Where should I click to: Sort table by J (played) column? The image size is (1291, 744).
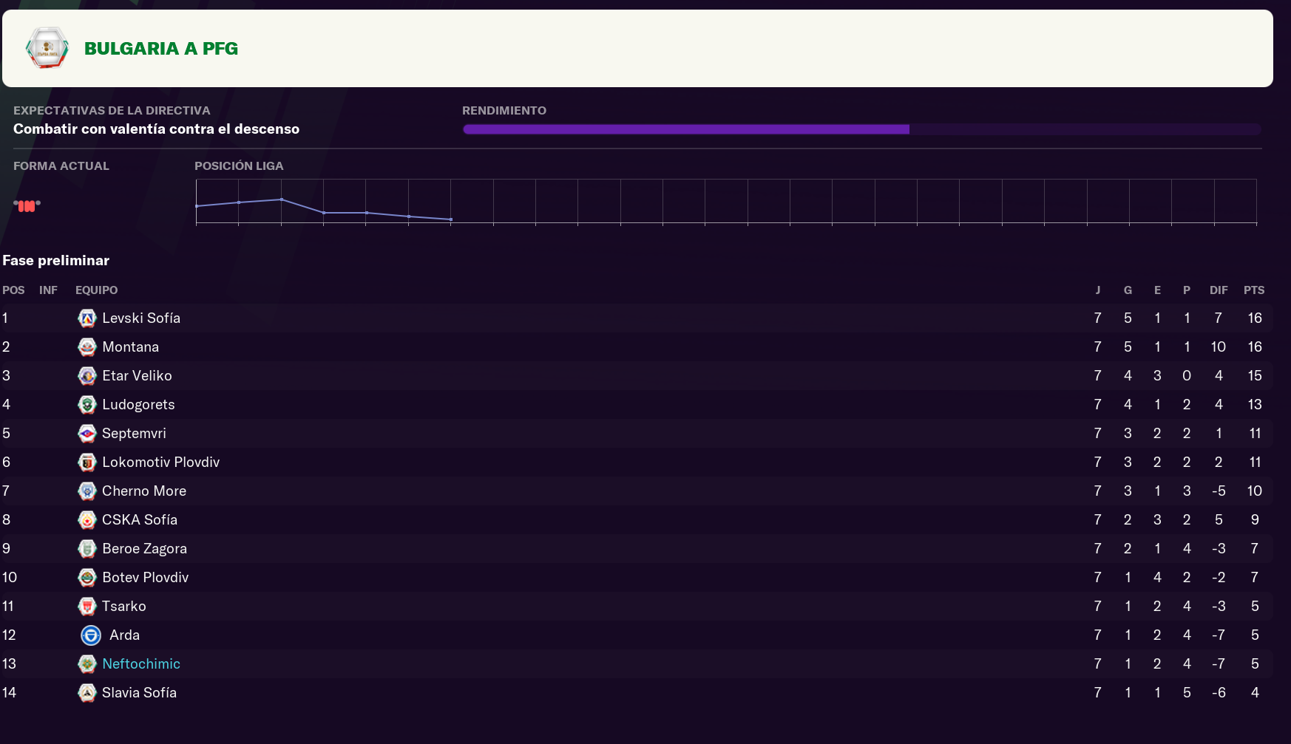pos(1098,290)
